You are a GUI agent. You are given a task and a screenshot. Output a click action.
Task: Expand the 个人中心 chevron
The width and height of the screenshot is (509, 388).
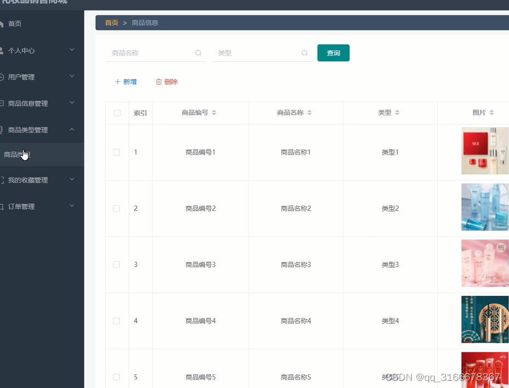[x=72, y=50]
